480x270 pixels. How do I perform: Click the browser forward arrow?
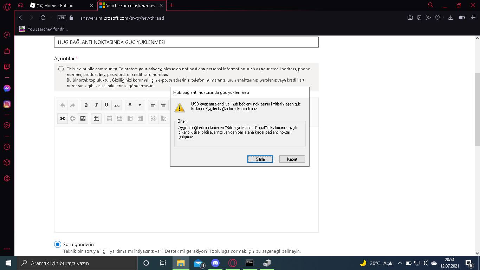(32, 18)
